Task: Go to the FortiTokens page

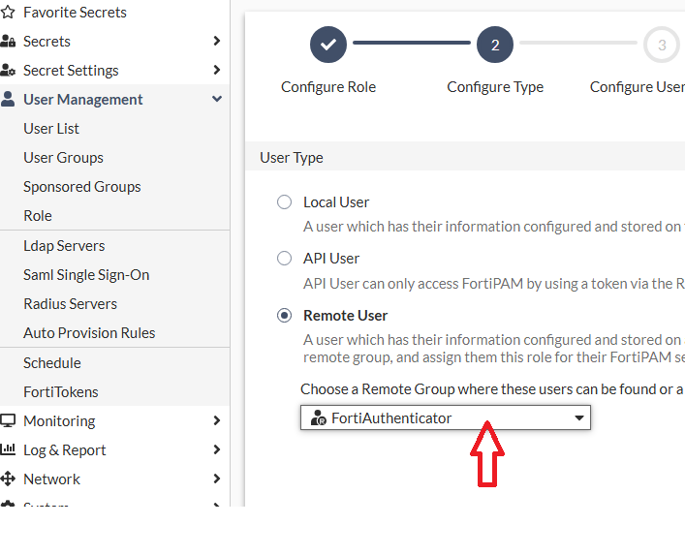Action: tap(61, 392)
